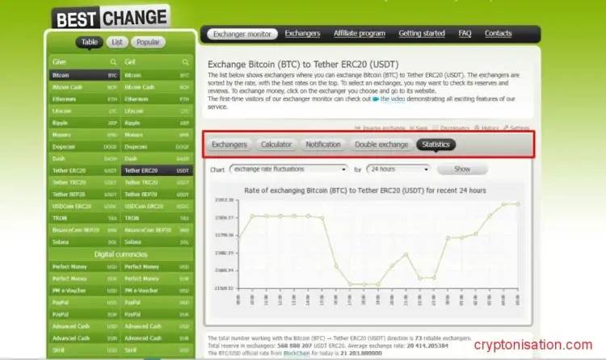
Task: Select USDCoin ERC20 in the Give column
Action: [85, 207]
